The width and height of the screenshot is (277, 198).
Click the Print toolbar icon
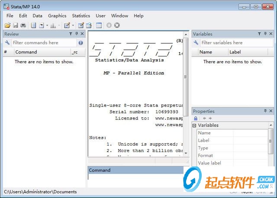[x=23, y=26]
